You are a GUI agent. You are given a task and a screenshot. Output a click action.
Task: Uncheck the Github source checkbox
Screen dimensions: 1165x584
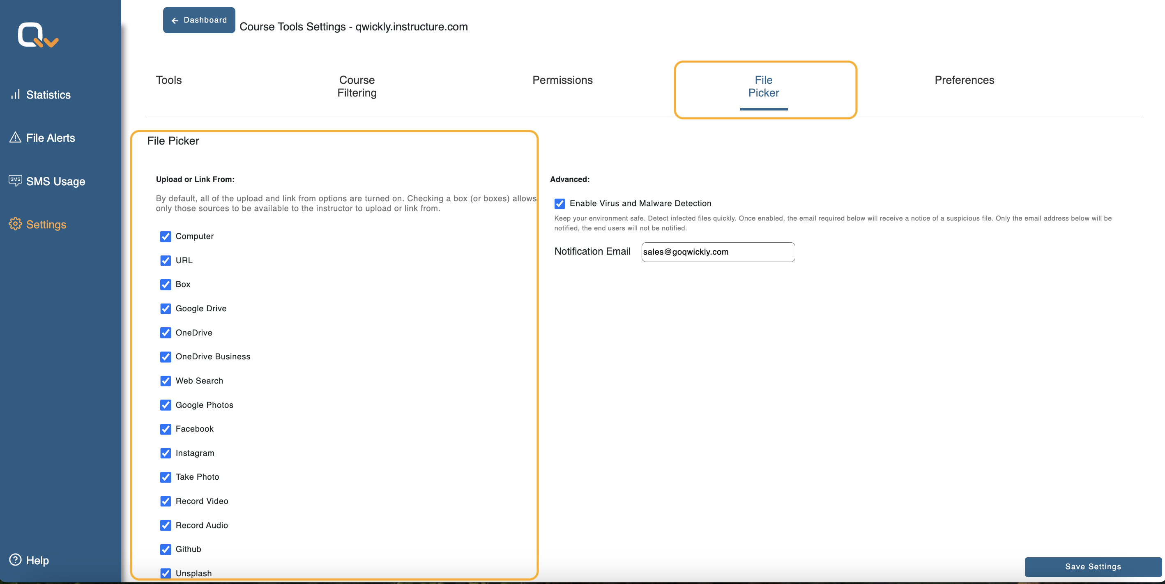(x=166, y=549)
